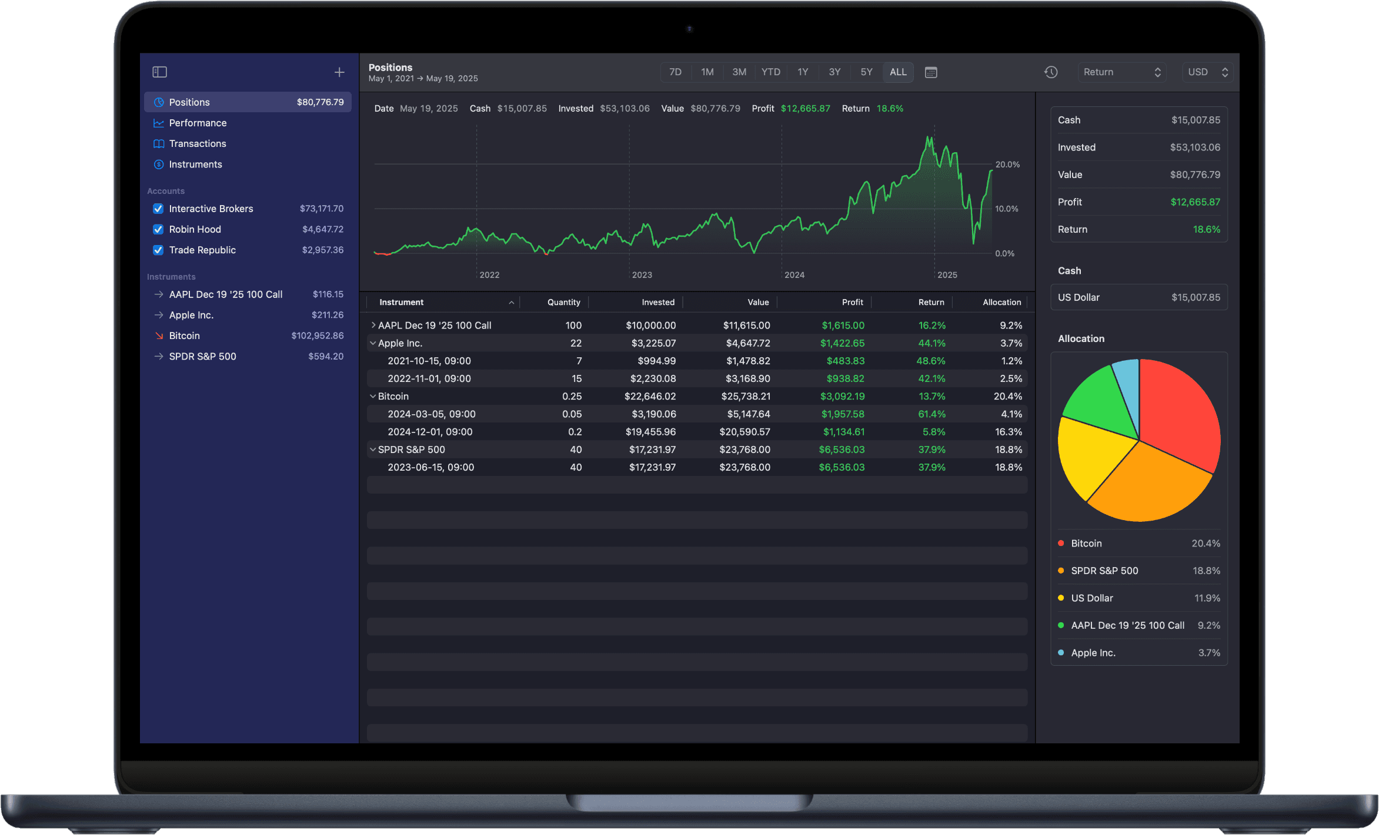Click the plus button to add new item
Screen dimensions: 1379x835
[339, 72]
